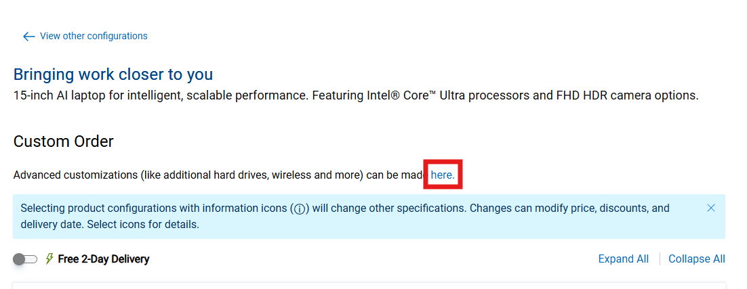Image resolution: width=747 pixels, height=289 pixels.
Task: Collapse All configuration sections
Action: click(696, 259)
